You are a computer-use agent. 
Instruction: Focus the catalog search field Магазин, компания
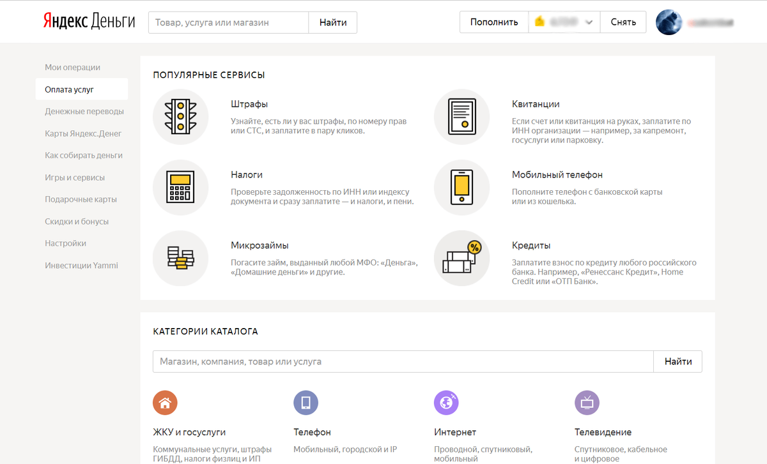pyautogui.click(x=403, y=361)
